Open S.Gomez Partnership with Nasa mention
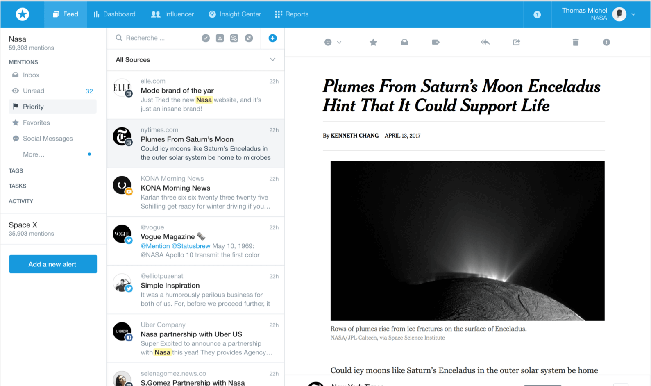Image resolution: width=651 pixels, height=386 pixels. [196, 375]
